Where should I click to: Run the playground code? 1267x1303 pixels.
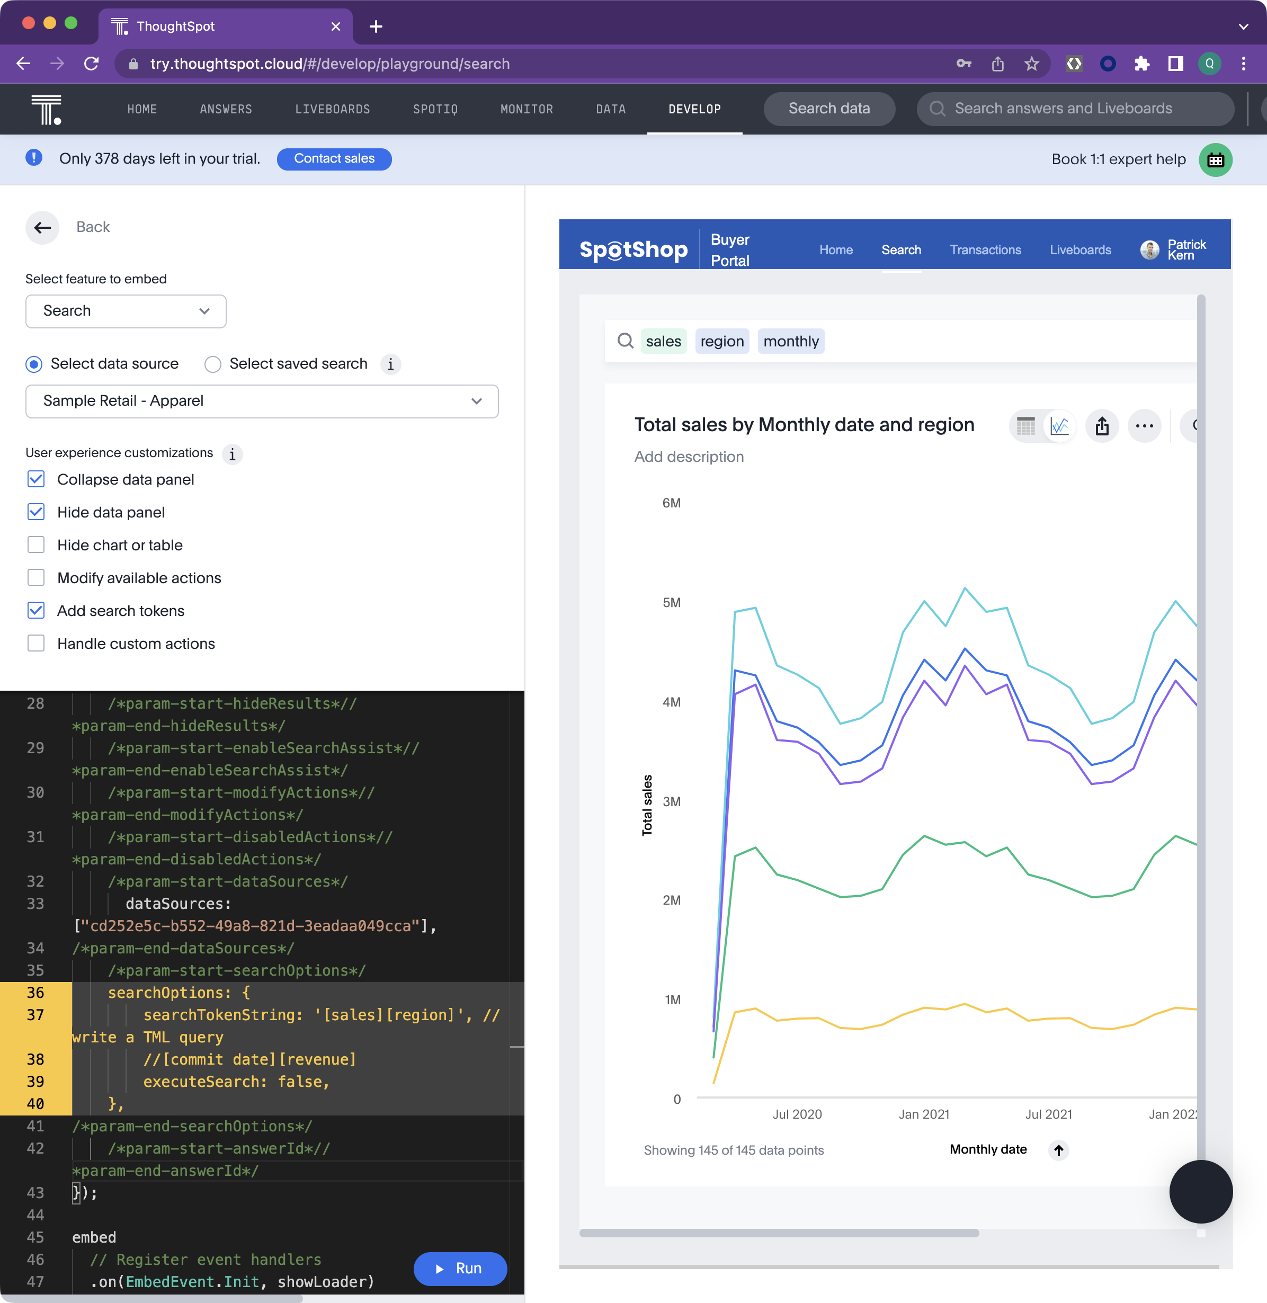tap(460, 1269)
